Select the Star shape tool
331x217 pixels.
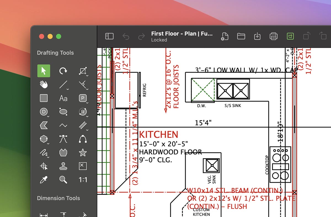point(83,152)
